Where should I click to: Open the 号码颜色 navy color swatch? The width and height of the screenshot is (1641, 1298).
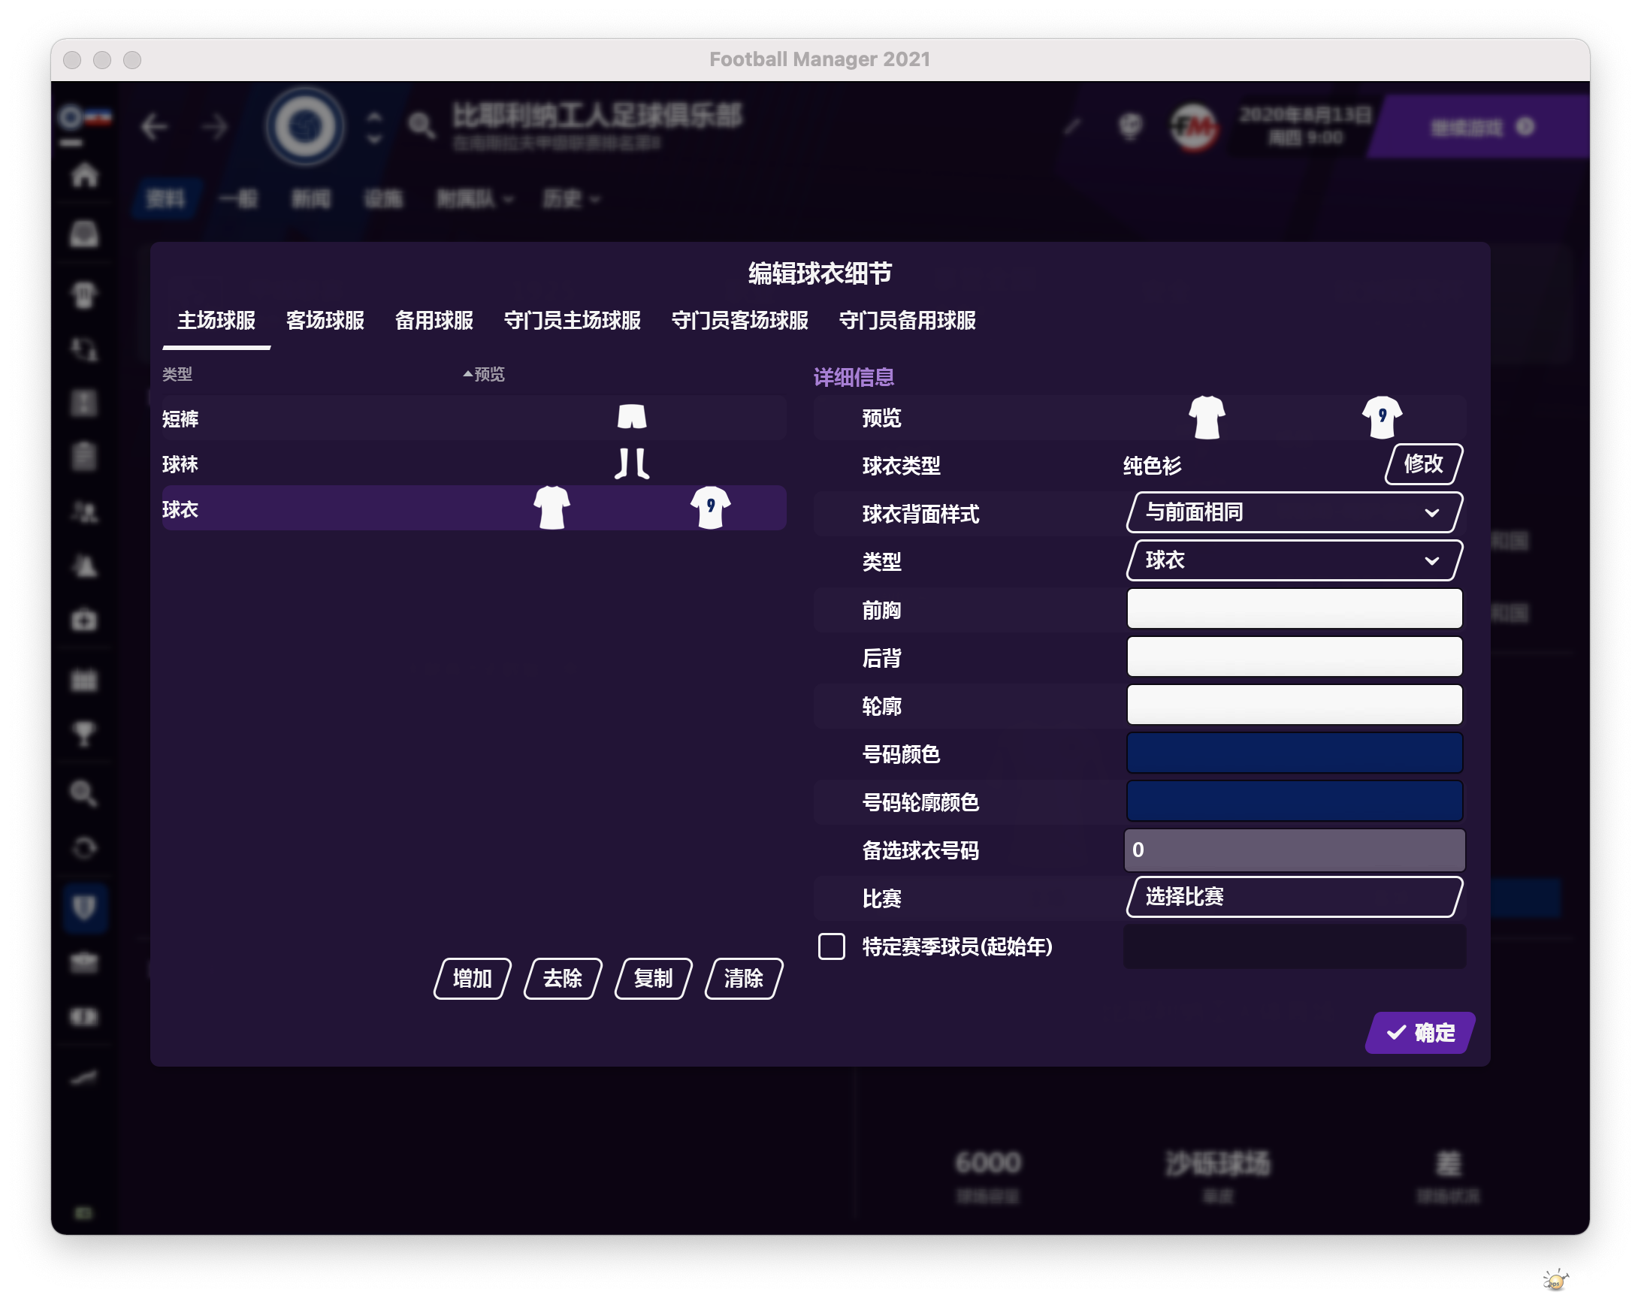click(1294, 753)
